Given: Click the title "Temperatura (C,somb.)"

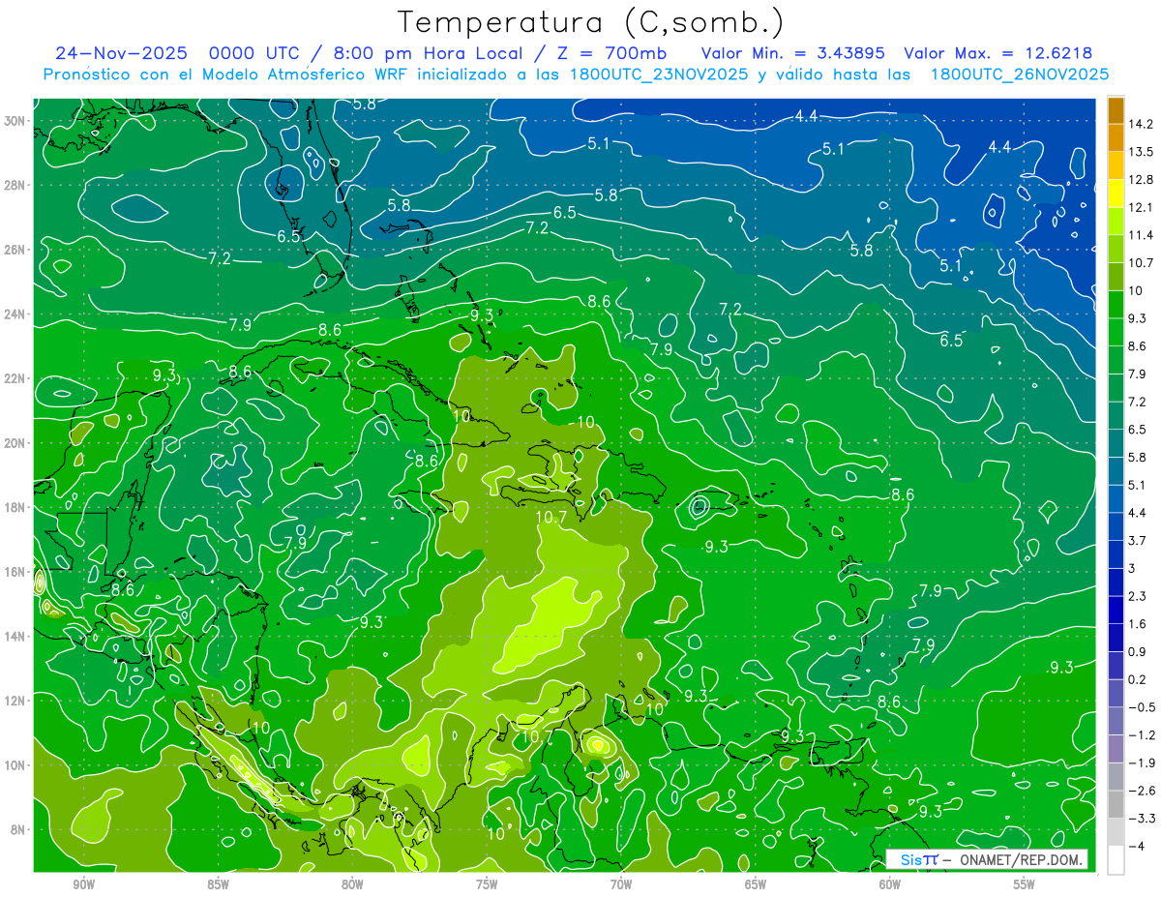Looking at the screenshot, I should click(x=591, y=23).
